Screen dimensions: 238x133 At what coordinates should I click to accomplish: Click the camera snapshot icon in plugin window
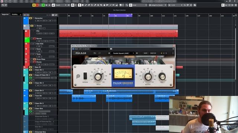pos(111,49)
